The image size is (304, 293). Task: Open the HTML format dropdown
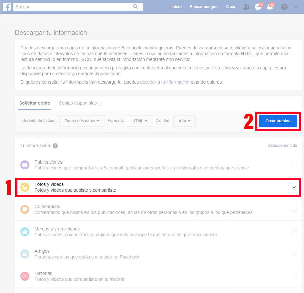tap(140, 121)
